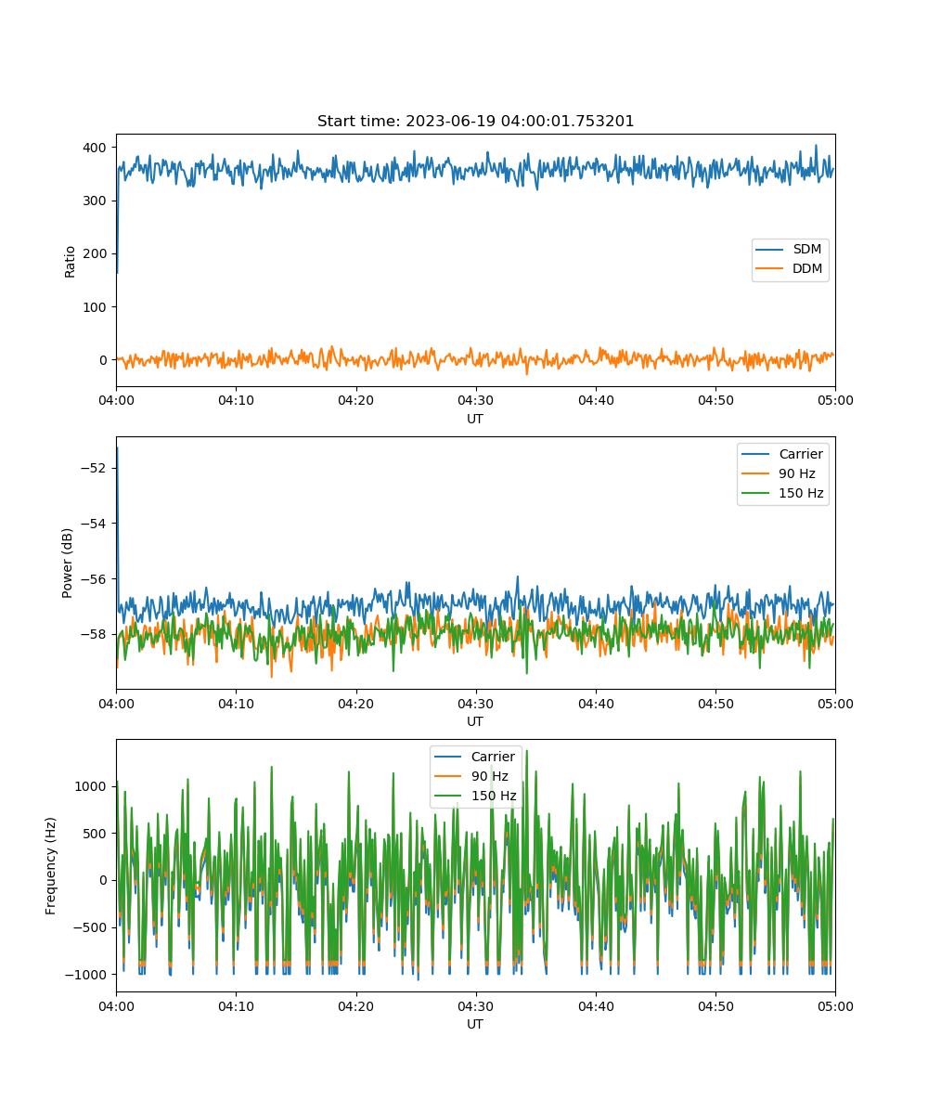928x1114 pixels.
Task: Select the DDM legend label
Action: click(809, 269)
